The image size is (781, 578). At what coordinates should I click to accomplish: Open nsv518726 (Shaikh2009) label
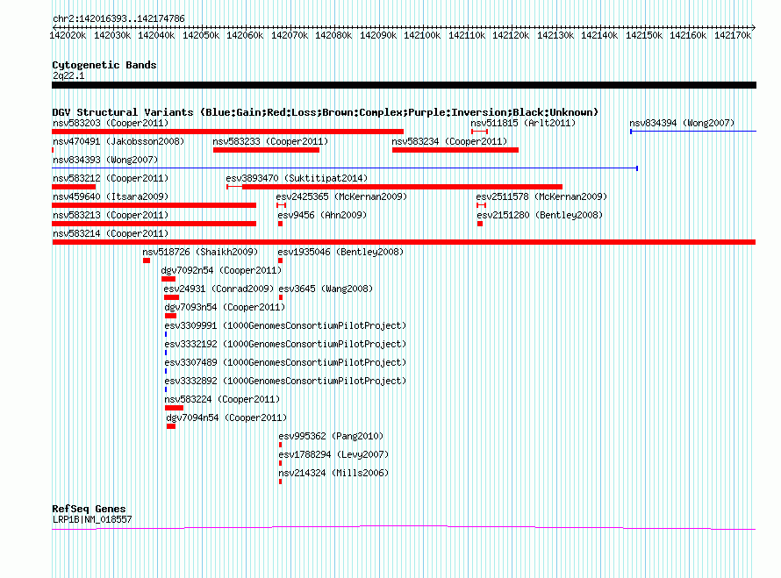(200, 252)
